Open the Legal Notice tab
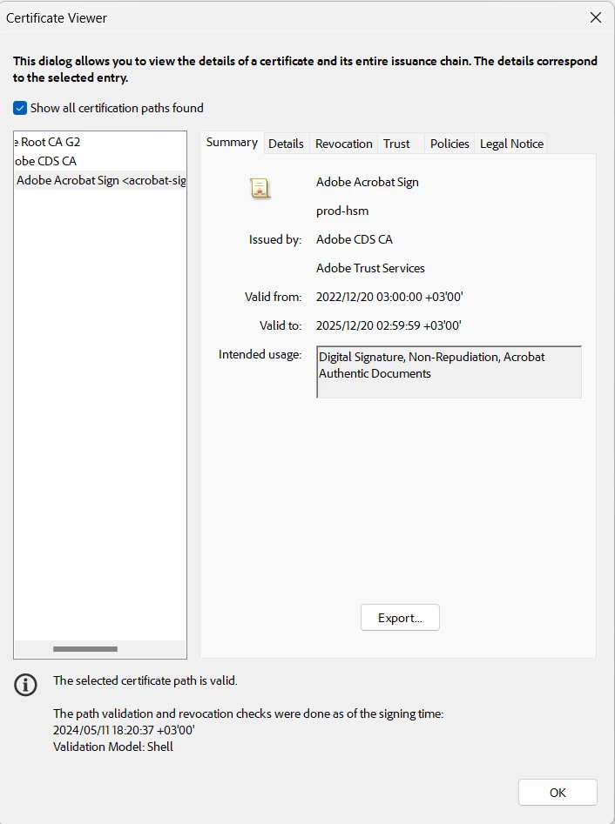 511,144
